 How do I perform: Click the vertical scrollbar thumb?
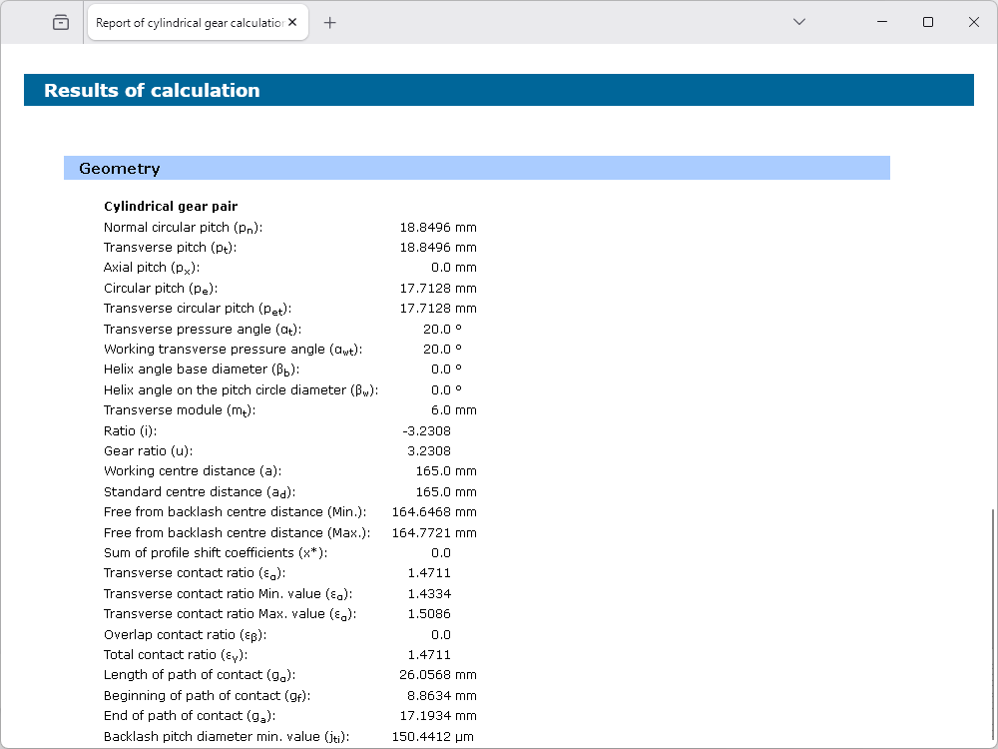point(992,624)
